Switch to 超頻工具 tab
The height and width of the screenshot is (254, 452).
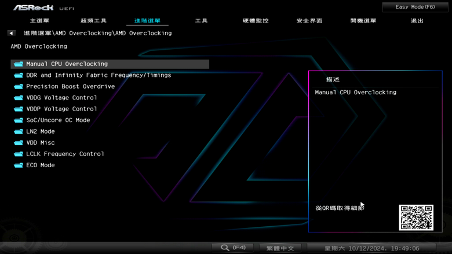click(93, 21)
